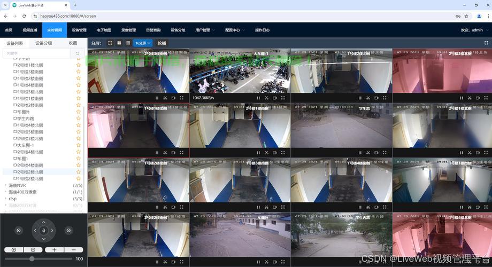Open the 16分屏 split dropdown

pyautogui.click(x=142, y=43)
